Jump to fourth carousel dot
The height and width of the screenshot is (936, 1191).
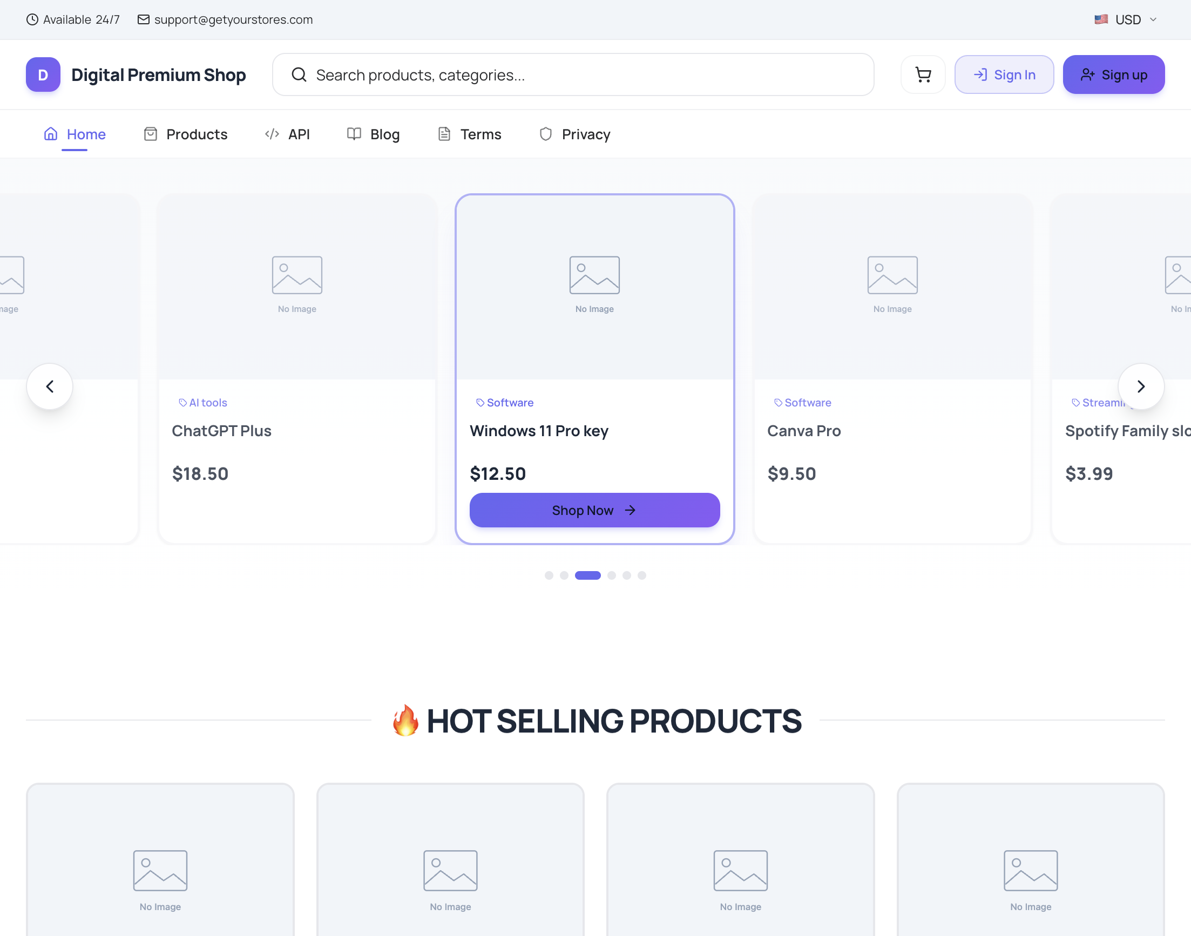[612, 575]
